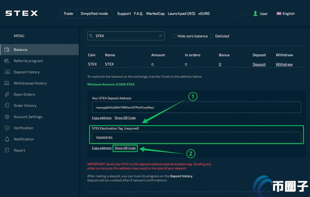Click the Report icon in sidebar

7,150
